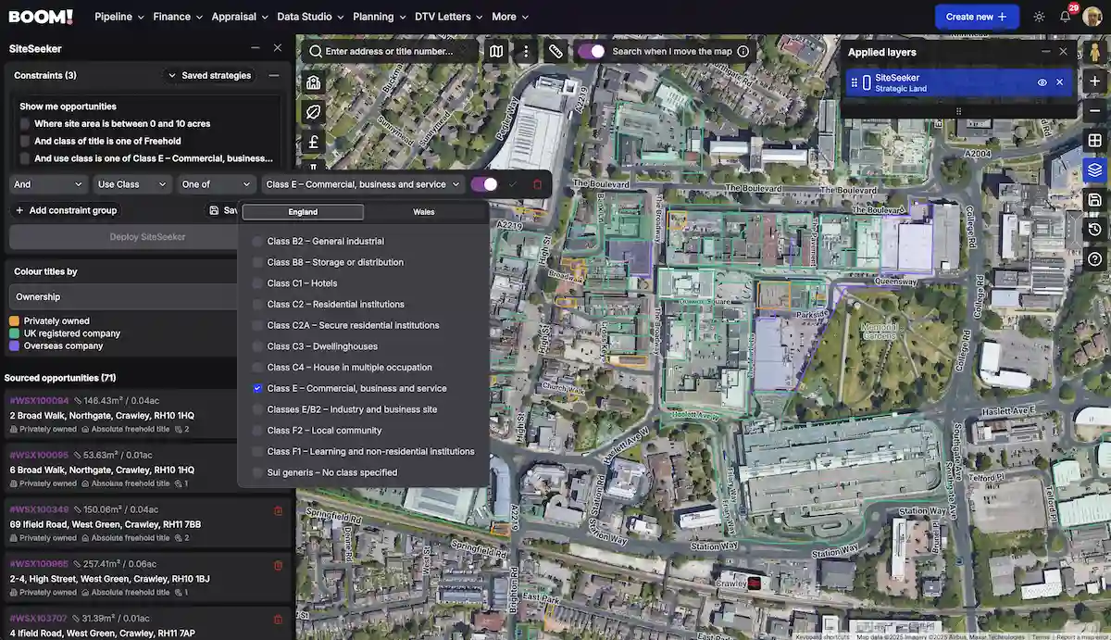The image size is (1111, 640).
Task: Check Class C1 – Hotels option
Action: (258, 283)
